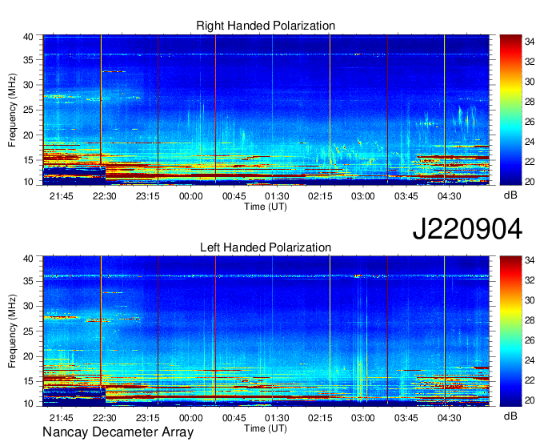Click the 21:45 time tick under Right Handed plot

pyautogui.click(x=62, y=196)
